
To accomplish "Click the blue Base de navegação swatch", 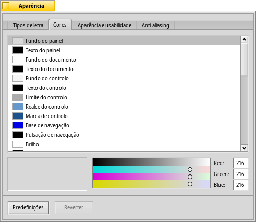I will coord(18,125).
